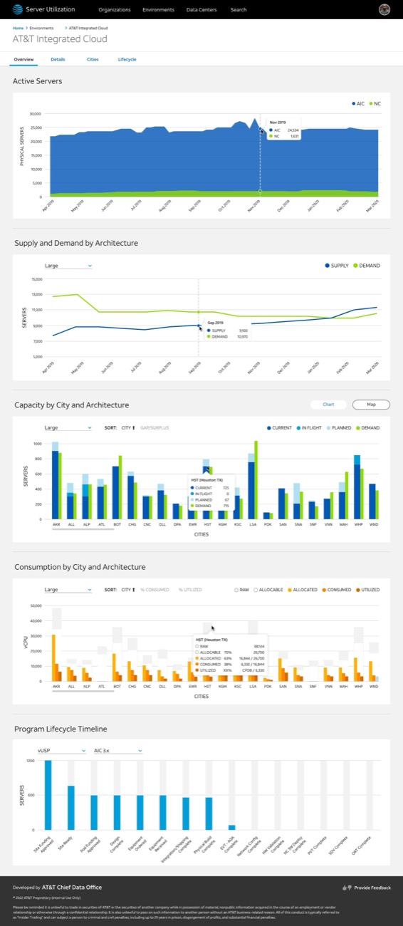Open the Data Centers menu
This screenshot has height=926, width=403.
pos(201,10)
